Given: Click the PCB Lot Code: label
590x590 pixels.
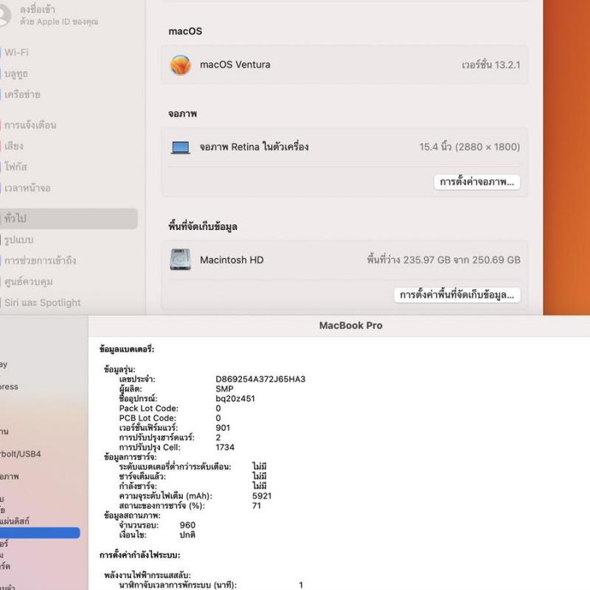Looking at the screenshot, I should click(147, 418).
